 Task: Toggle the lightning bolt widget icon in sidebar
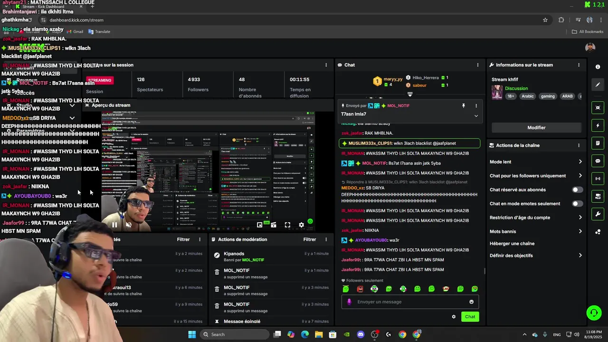[598, 125]
